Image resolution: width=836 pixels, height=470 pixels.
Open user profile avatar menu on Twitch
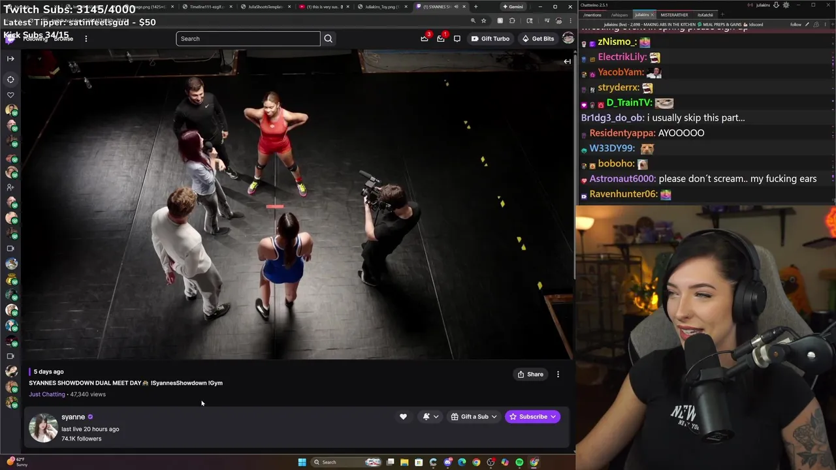click(x=568, y=39)
